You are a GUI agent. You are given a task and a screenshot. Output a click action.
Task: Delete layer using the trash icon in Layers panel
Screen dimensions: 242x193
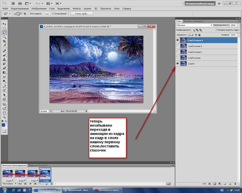[235, 184]
